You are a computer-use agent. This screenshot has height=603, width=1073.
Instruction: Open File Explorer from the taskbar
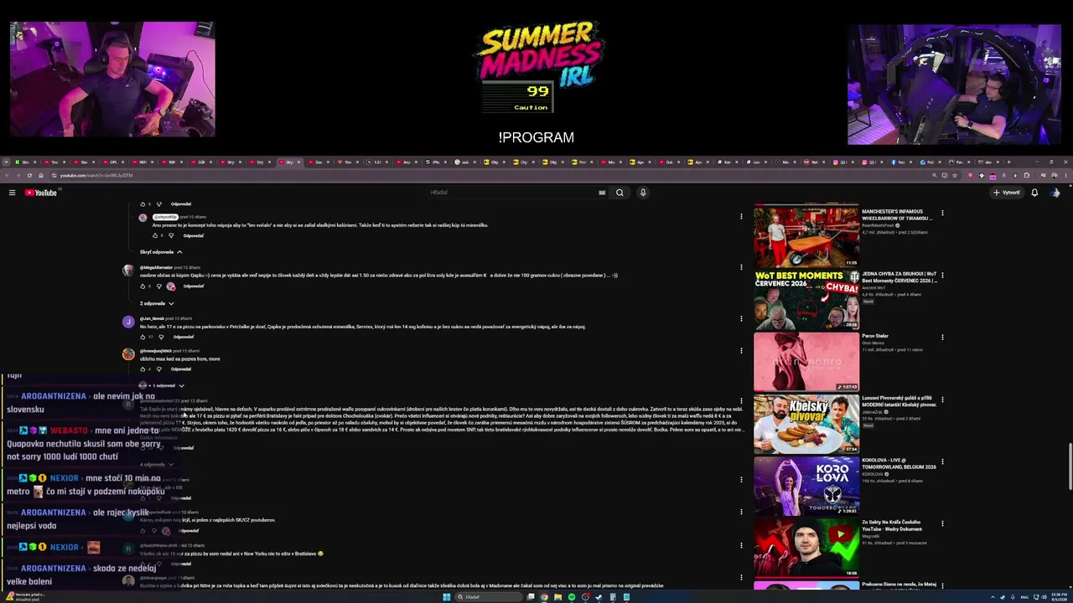pyautogui.click(x=557, y=597)
